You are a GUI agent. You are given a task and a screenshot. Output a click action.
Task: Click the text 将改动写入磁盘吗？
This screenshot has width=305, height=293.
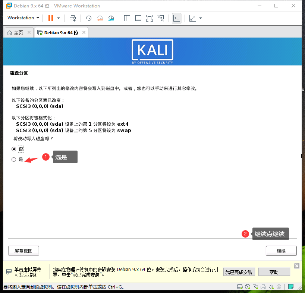pos(33,139)
